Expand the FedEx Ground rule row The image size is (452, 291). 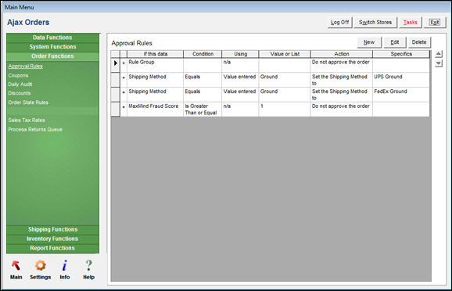(124, 92)
